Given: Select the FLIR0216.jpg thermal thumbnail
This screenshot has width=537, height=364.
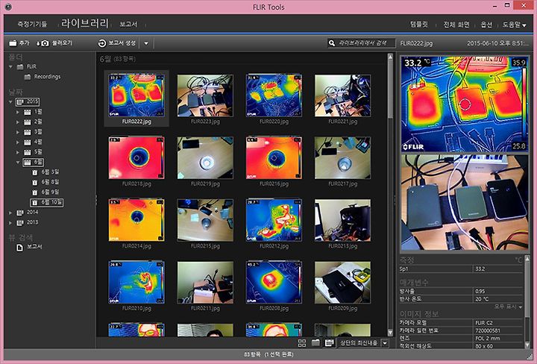Looking at the screenshot, I should [274, 158].
